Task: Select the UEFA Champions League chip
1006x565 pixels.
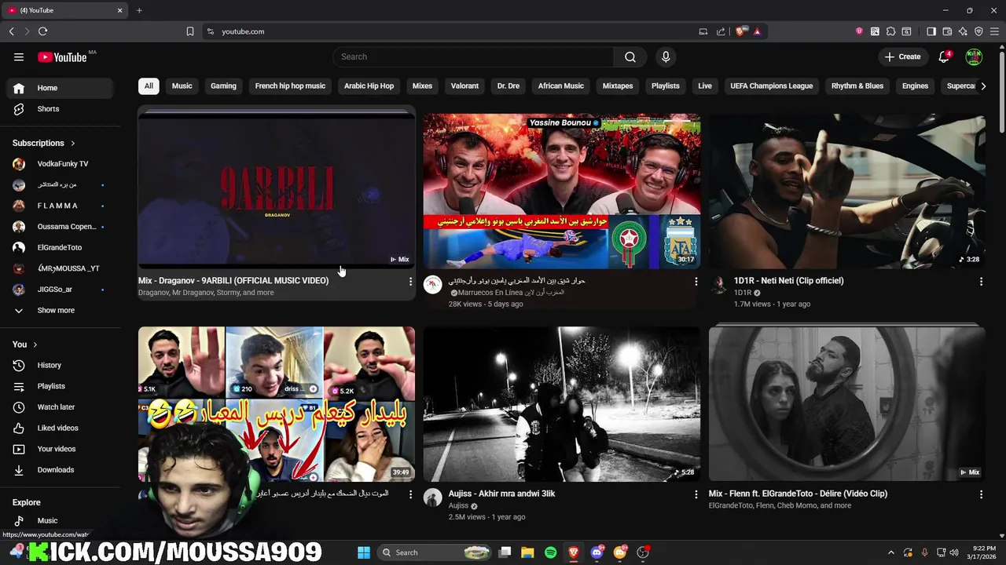Action: point(772,86)
